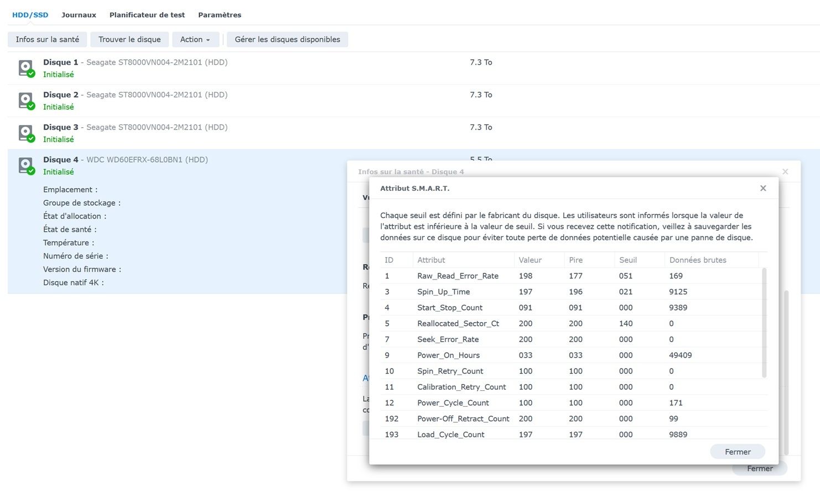Click the Température label
Viewport: 820px width, 497px height.
69,243
